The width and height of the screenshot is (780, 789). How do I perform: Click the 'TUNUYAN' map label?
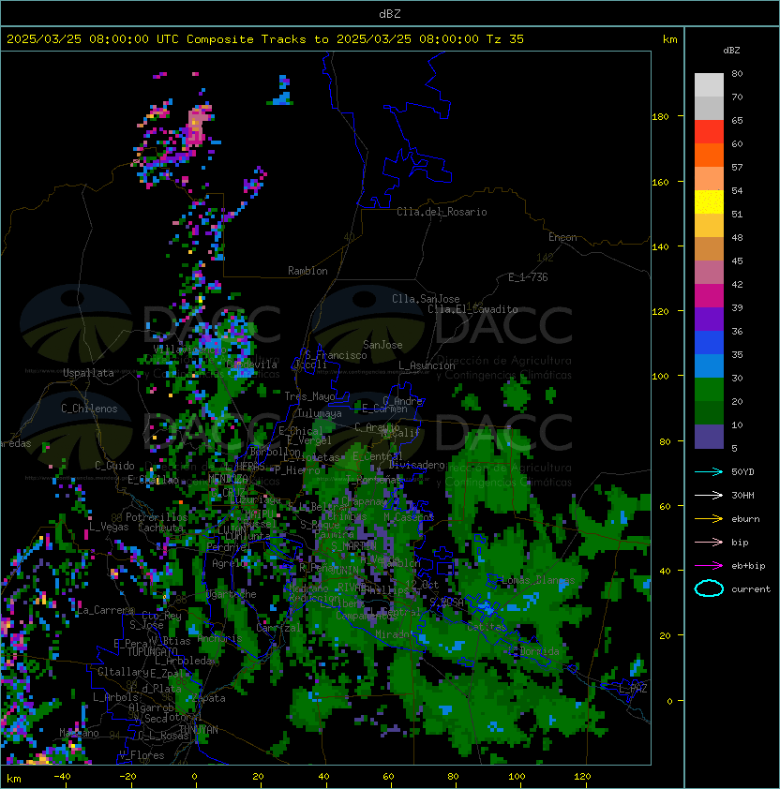click(199, 730)
